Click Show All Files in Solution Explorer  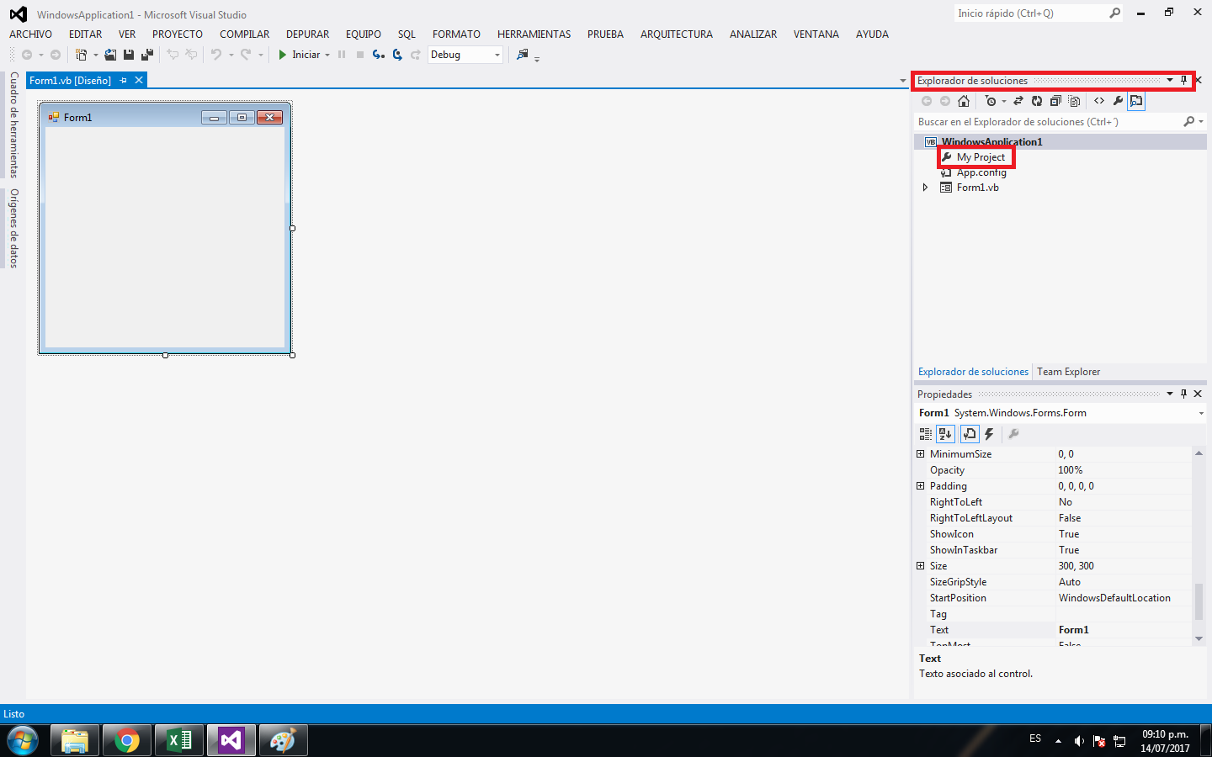[x=1075, y=101]
